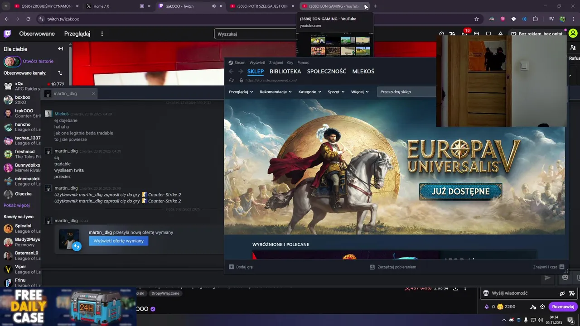The width and height of the screenshot is (580, 326).
Task: Switch to the ZROBILIŚMY CYNAMON YouTube tab
Action: coord(46,6)
